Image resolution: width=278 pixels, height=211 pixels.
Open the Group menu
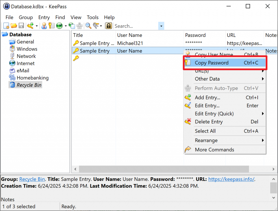pos(26,17)
